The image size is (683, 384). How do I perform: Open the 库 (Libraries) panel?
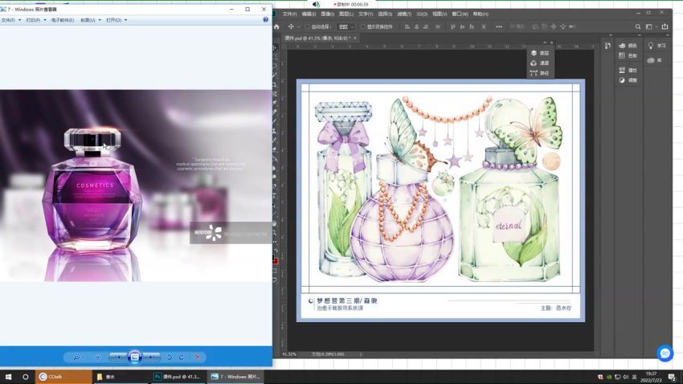tap(655, 60)
